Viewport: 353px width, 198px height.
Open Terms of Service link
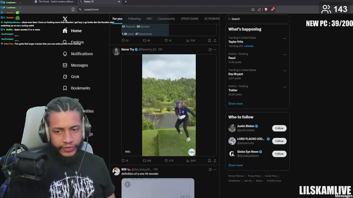pyautogui.click(x=236, y=176)
